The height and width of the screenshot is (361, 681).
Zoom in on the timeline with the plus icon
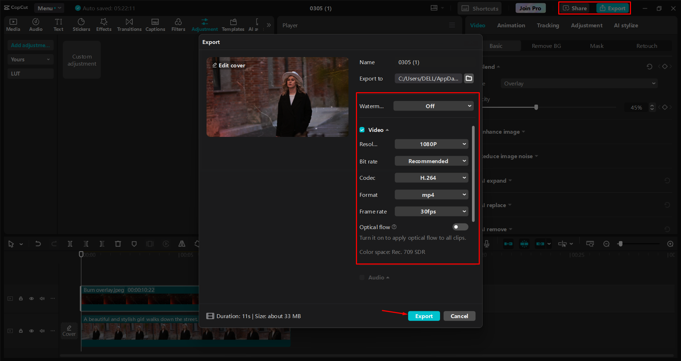(x=670, y=244)
